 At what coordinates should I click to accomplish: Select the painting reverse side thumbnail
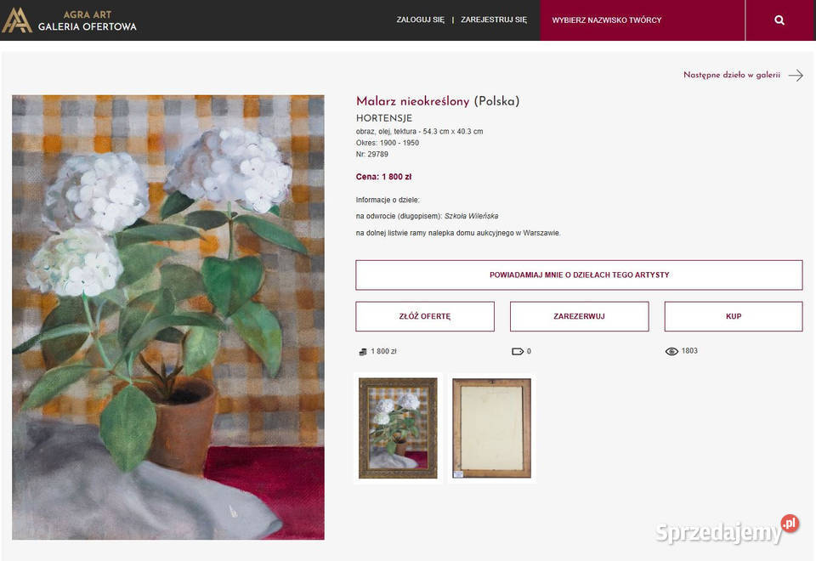[492, 428]
